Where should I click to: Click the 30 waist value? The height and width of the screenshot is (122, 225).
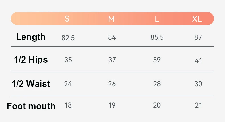pyautogui.click(x=198, y=84)
